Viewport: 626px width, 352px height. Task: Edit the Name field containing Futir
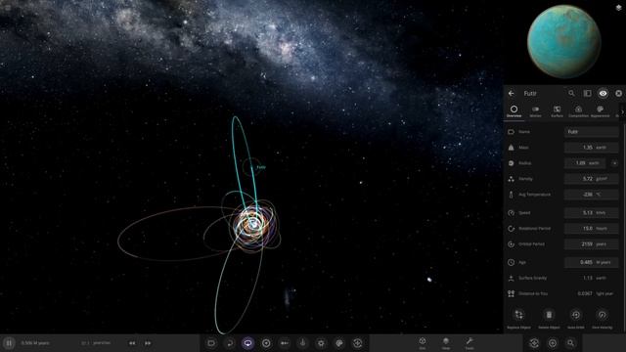[591, 132]
